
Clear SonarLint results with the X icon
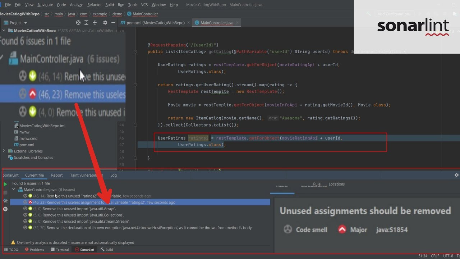point(5,209)
